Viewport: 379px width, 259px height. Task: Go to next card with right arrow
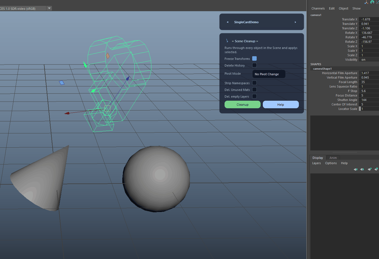click(x=295, y=22)
